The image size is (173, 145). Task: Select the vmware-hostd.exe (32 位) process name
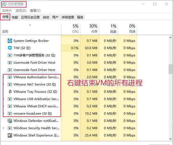click(x=33, y=114)
